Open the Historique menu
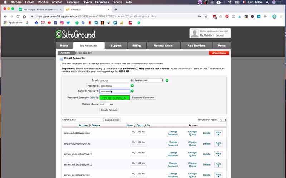 (72, 2)
